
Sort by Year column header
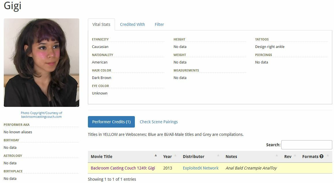pos(170,157)
